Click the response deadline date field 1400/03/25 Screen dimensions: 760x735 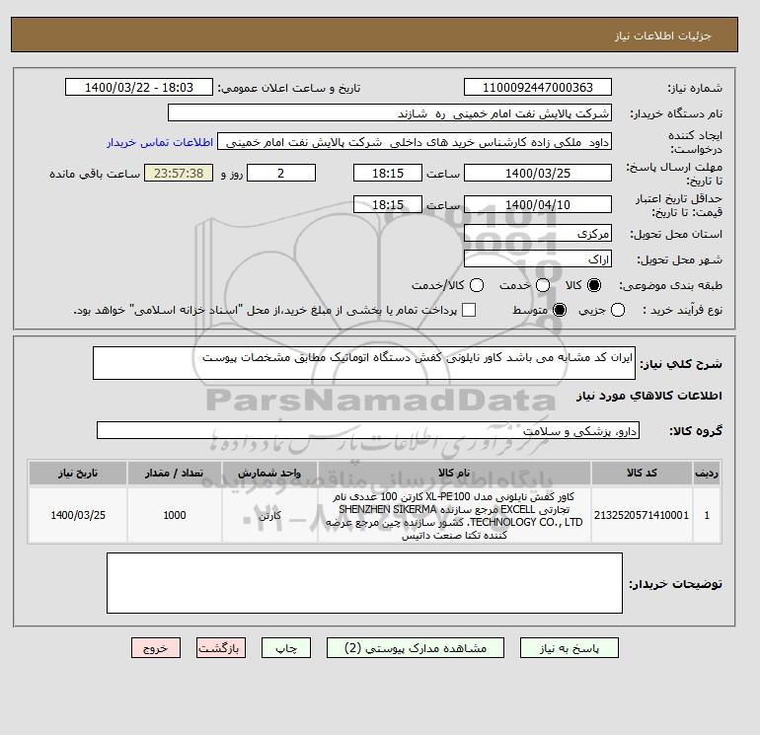point(538,173)
